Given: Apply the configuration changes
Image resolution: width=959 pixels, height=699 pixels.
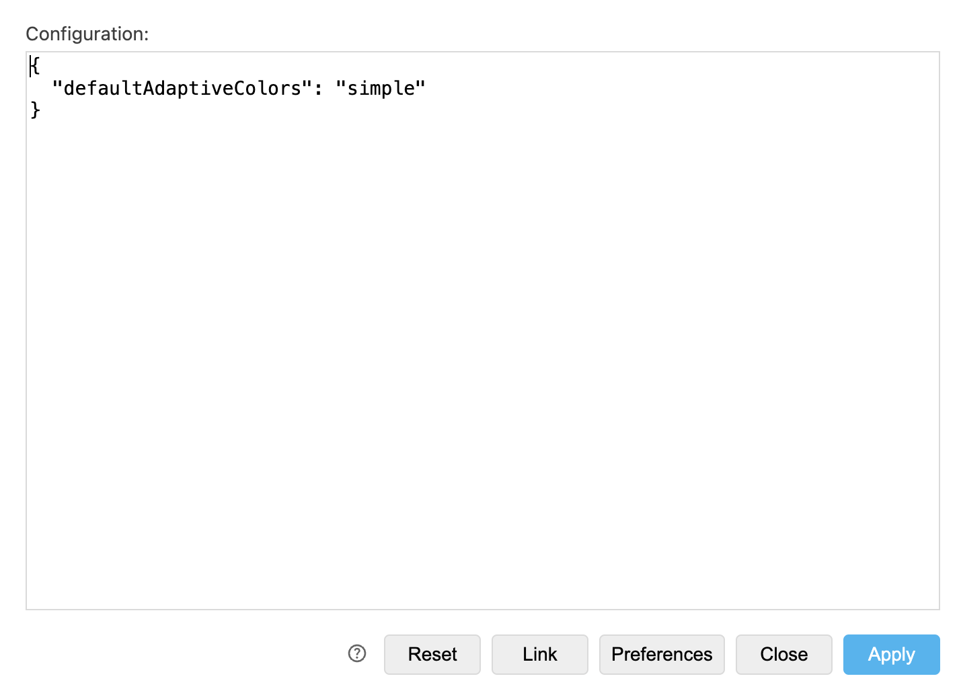Looking at the screenshot, I should [891, 654].
